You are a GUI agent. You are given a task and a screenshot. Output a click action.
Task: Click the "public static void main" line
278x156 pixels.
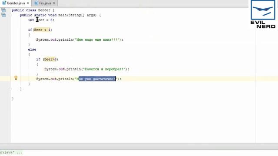[x=60, y=15]
